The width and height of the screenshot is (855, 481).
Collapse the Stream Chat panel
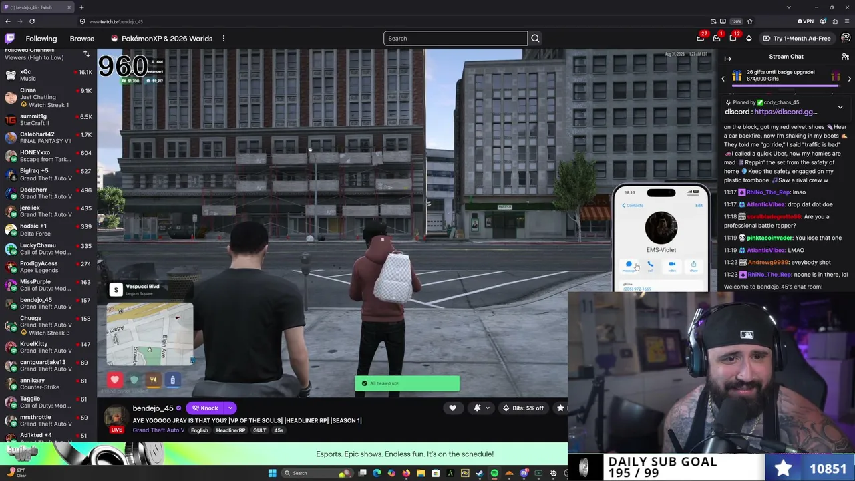click(727, 58)
